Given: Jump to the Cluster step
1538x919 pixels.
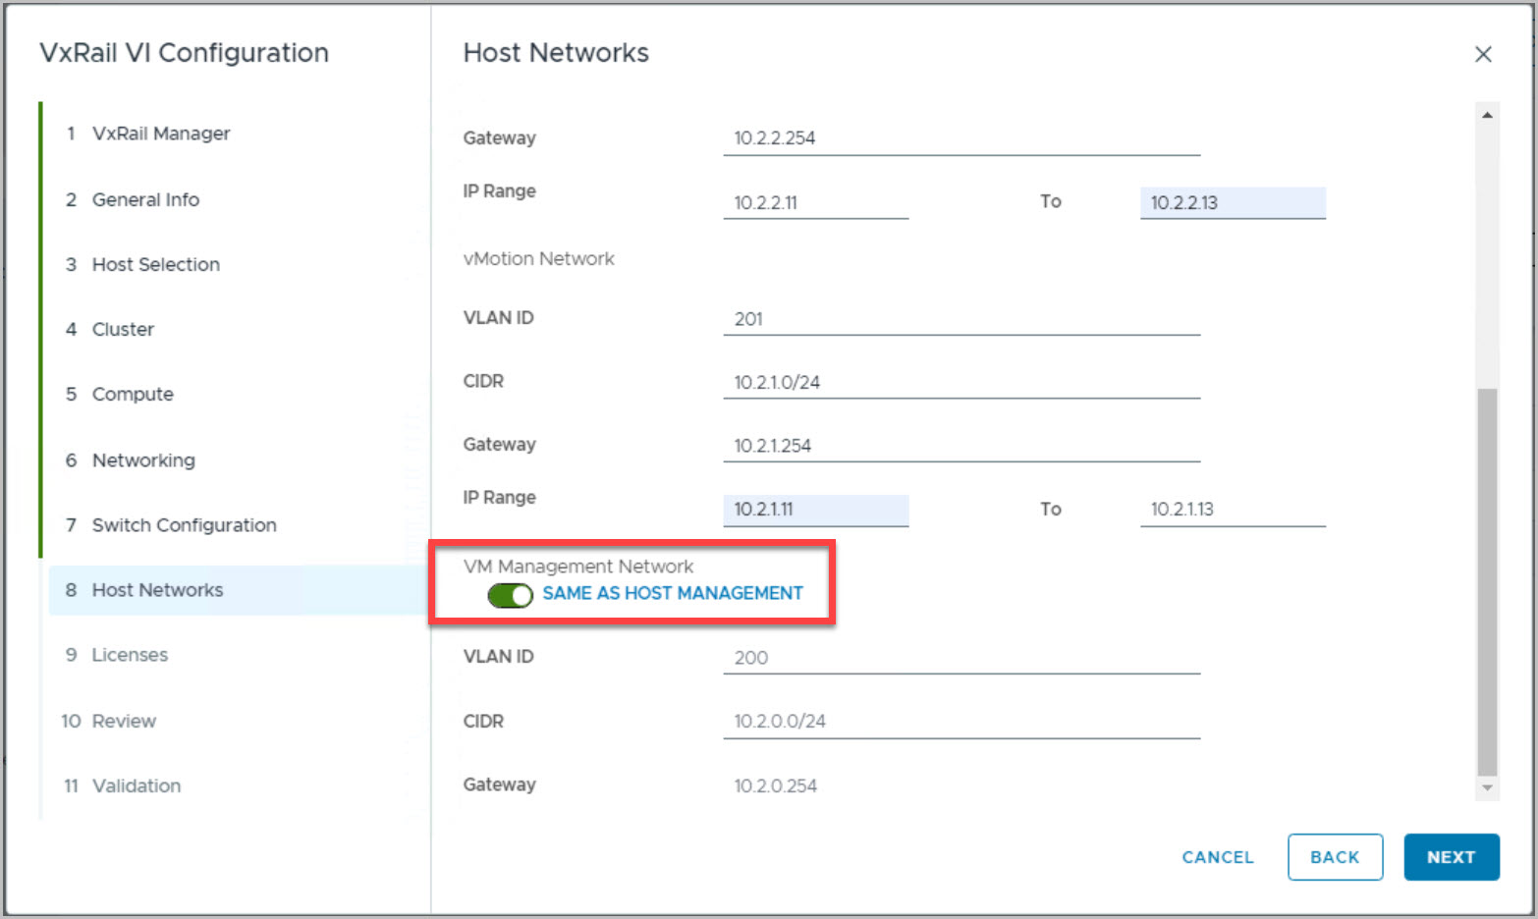Looking at the screenshot, I should click(123, 329).
